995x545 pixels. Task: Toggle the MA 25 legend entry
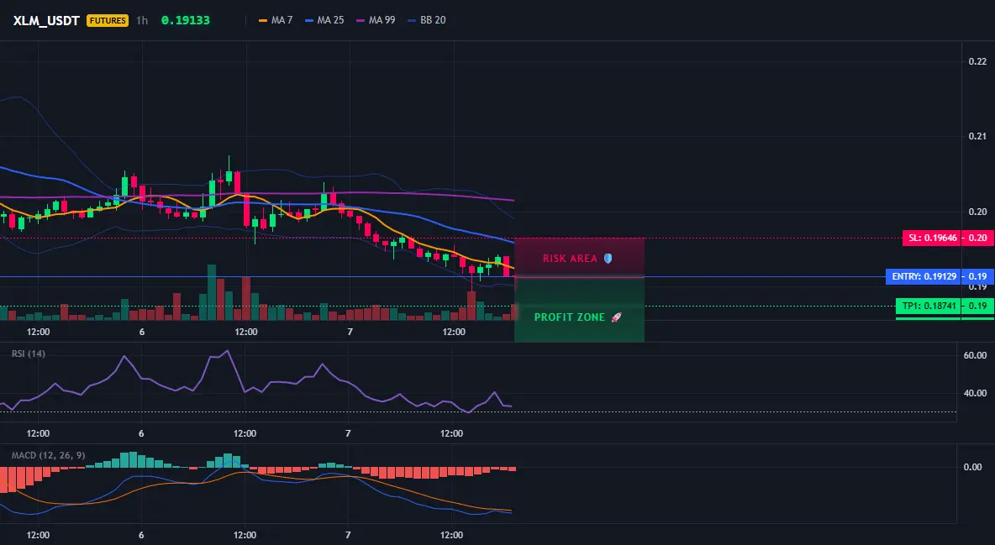point(325,20)
